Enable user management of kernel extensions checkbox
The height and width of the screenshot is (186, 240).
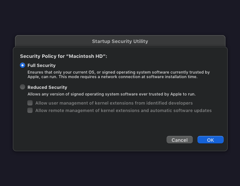[30, 103]
